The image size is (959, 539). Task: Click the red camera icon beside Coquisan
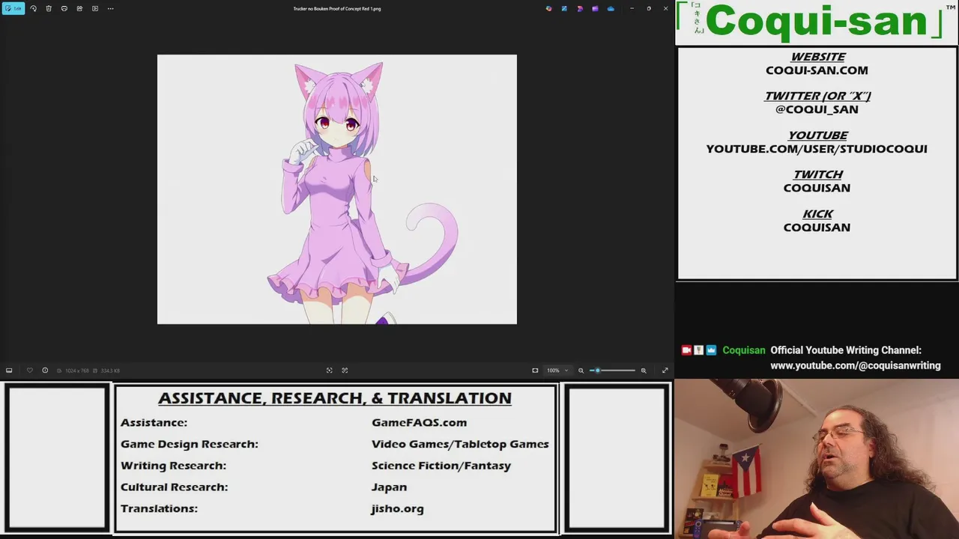point(686,350)
